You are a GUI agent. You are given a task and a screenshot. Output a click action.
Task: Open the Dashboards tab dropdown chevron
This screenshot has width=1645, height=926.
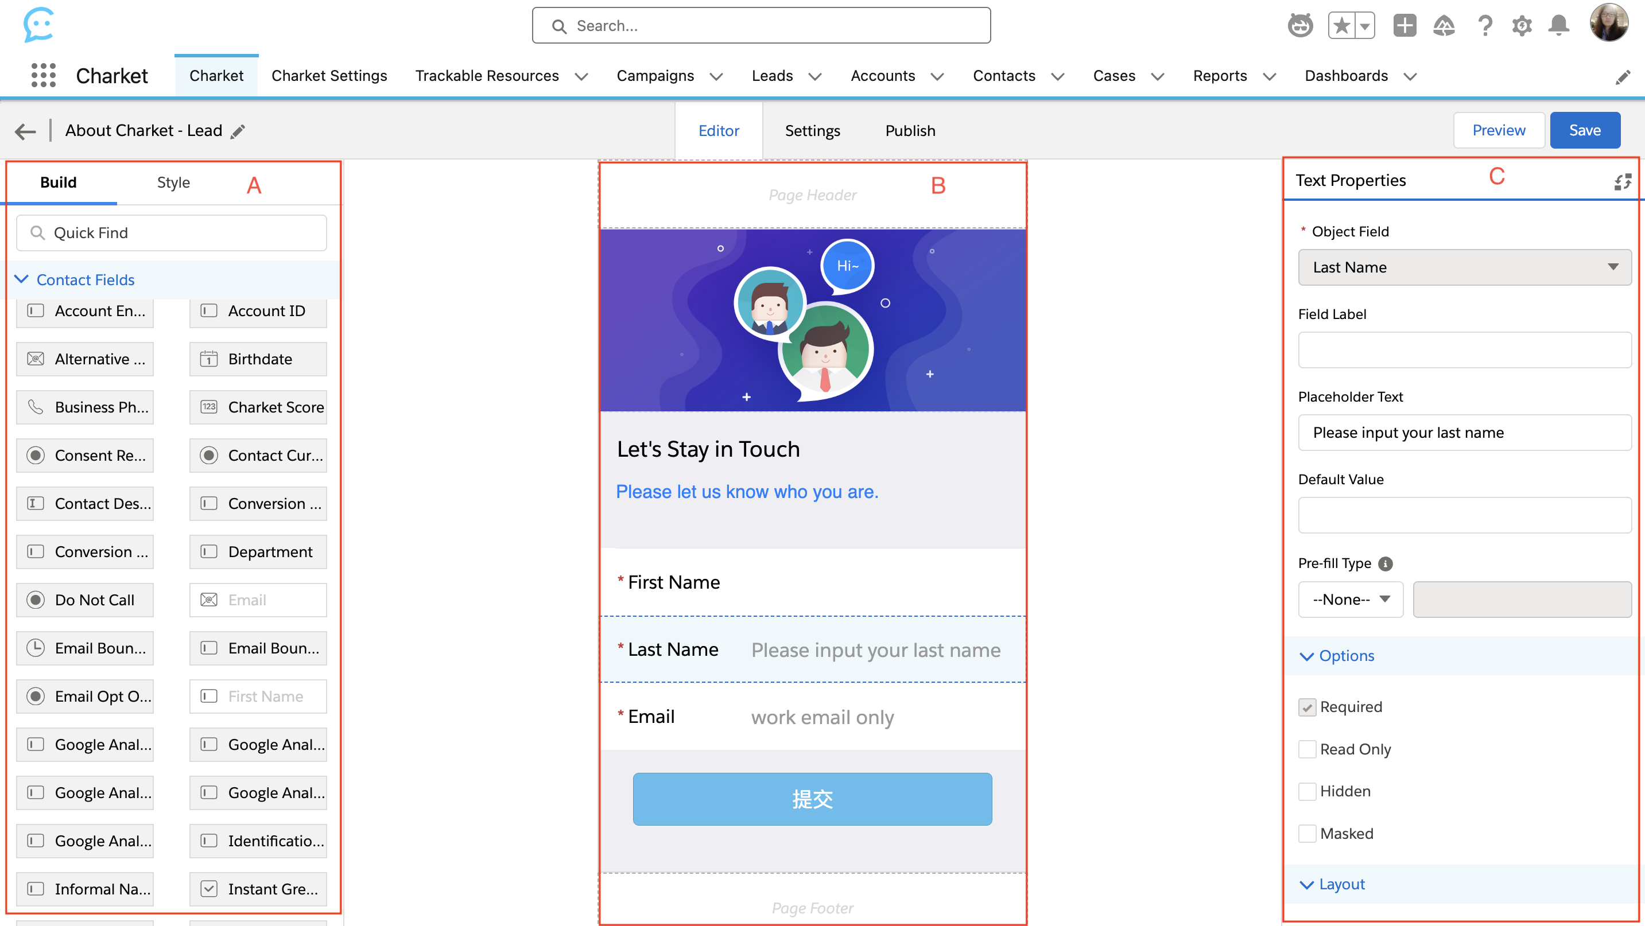(1409, 76)
